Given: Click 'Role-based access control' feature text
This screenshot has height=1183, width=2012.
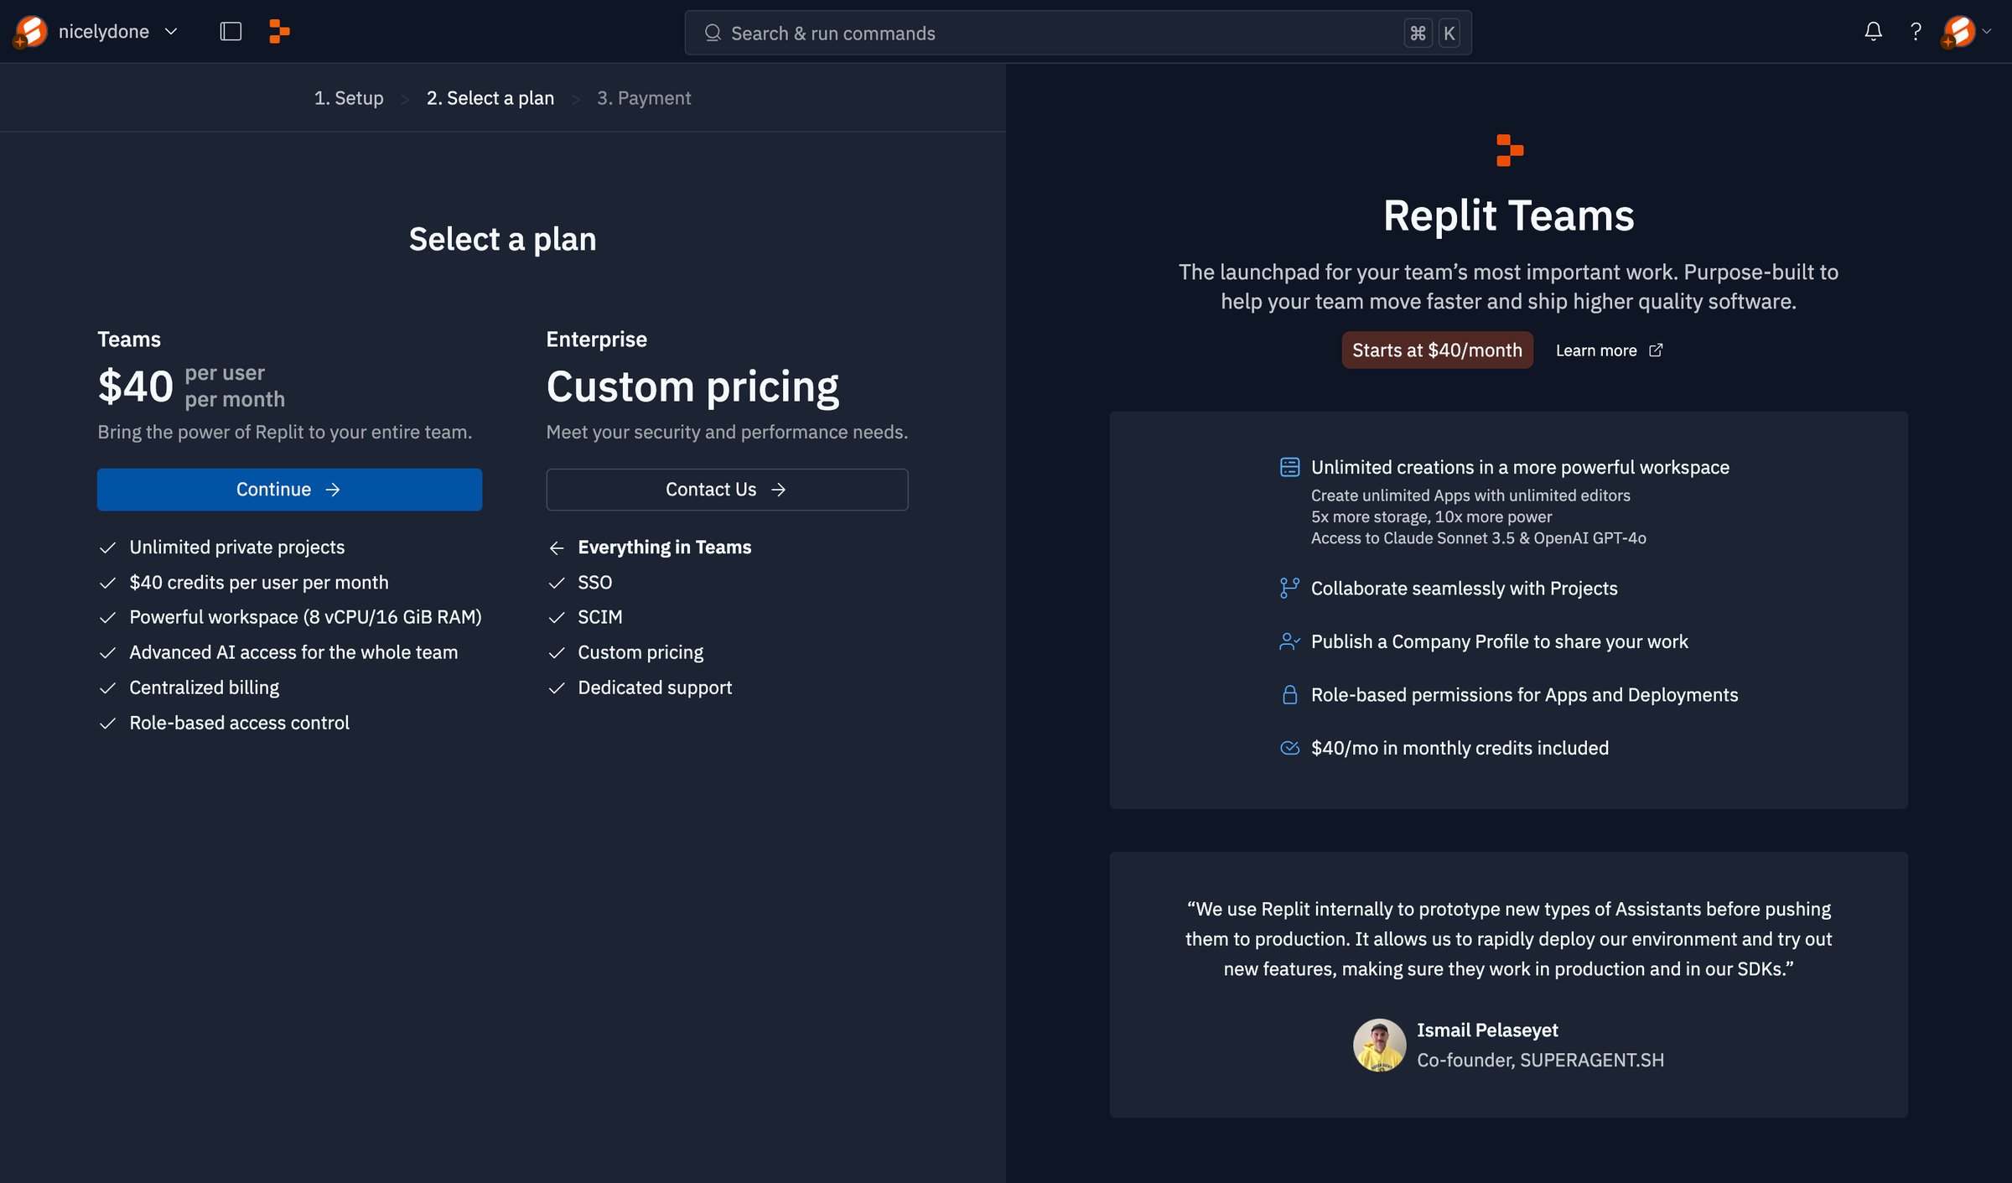Looking at the screenshot, I should click(239, 723).
